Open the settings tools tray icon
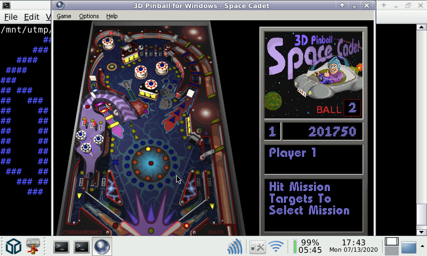The image size is (427, 256). pyautogui.click(x=257, y=246)
